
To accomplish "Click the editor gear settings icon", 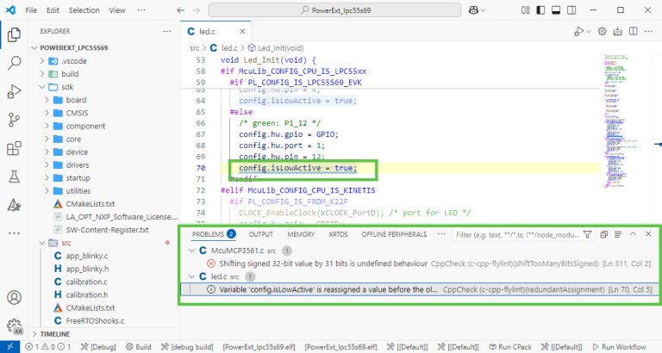I will (603, 31).
